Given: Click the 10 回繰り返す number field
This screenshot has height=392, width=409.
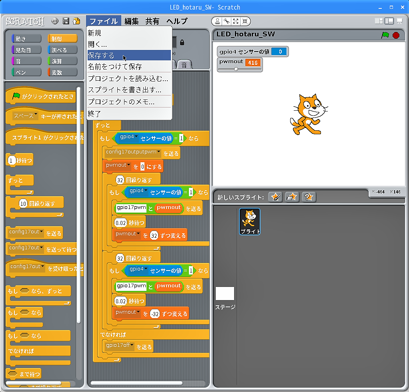Looking at the screenshot, I should pos(23,203).
